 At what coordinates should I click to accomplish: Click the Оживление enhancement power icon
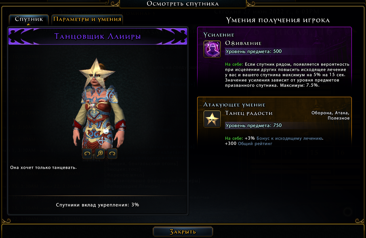click(x=212, y=49)
